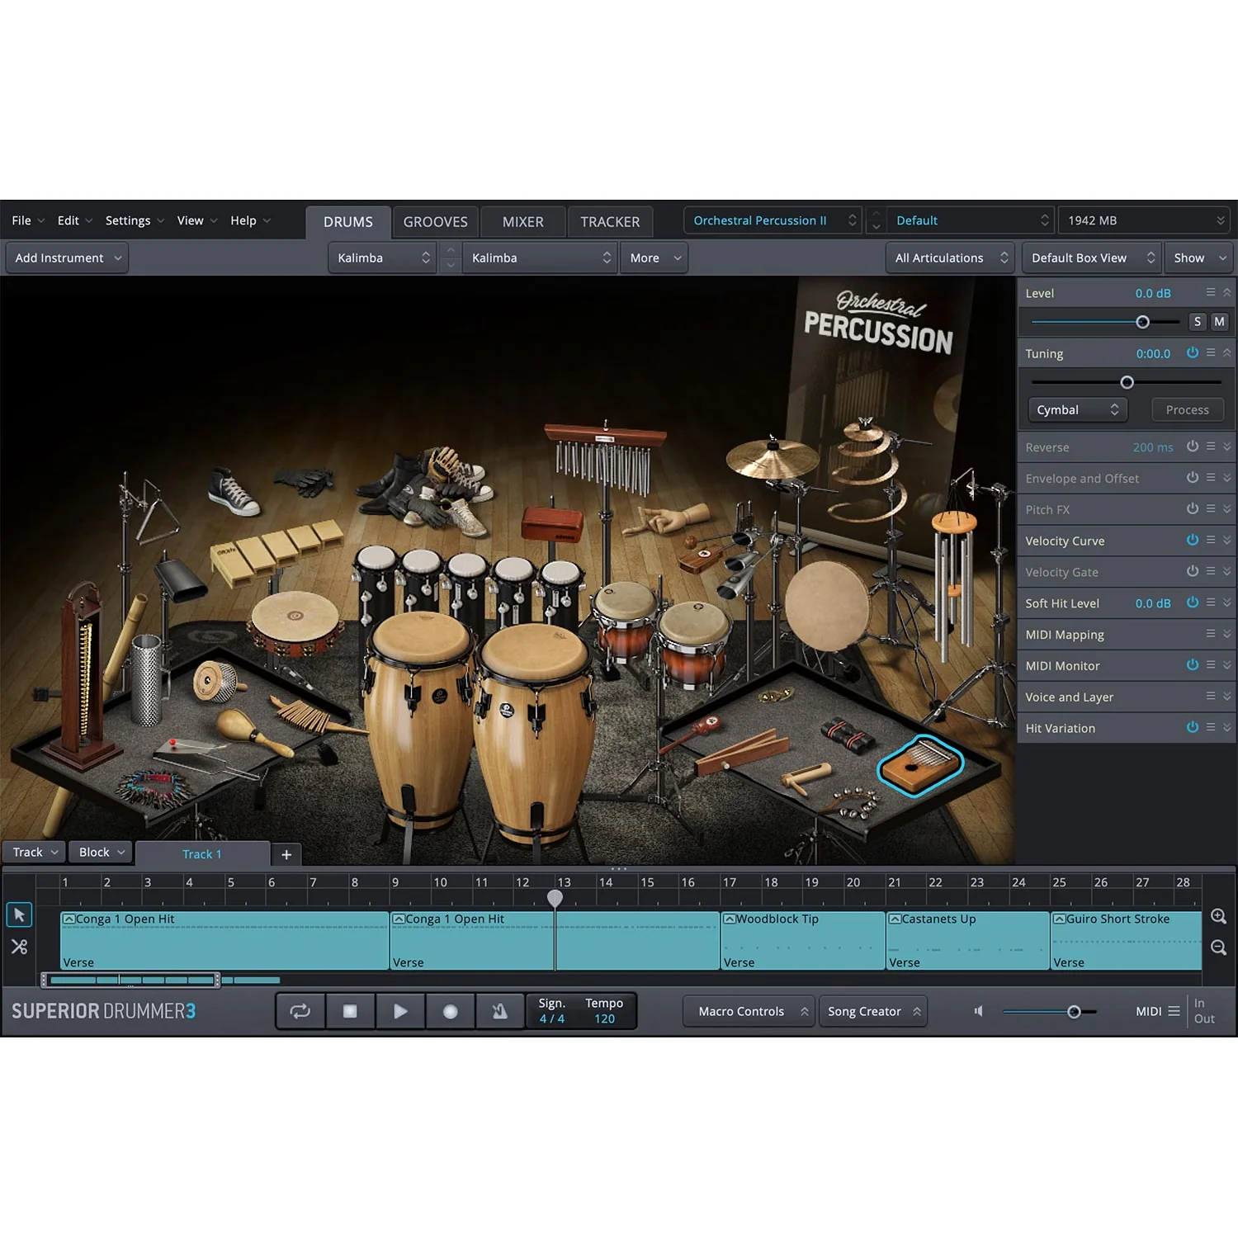The width and height of the screenshot is (1238, 1238).
Task: Open the Level section menu icon
Action: [x=1211, y=292]
